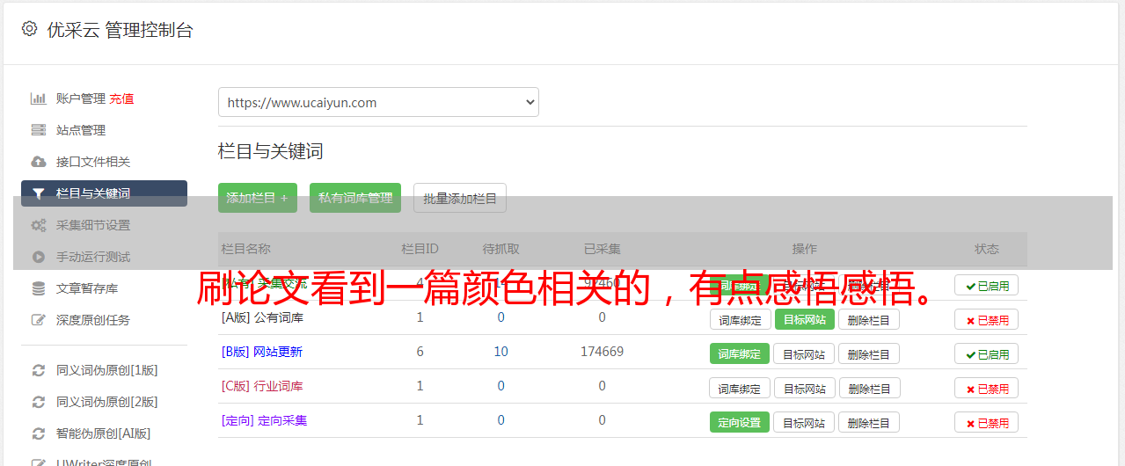Click the red 充值 link
The width and height of the screenshot is (1125, 466).
pyautogui.click(x=121, y=98)
